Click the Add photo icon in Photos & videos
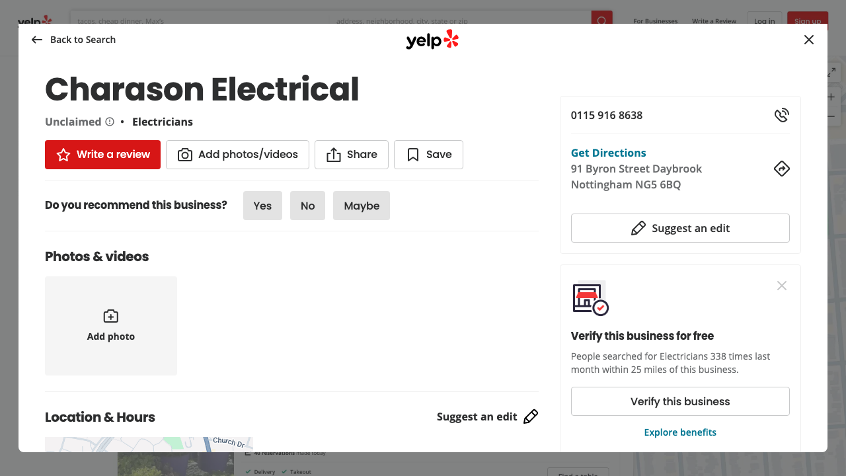The height and width of the screenshot is (476, 846). coord(110,316)
